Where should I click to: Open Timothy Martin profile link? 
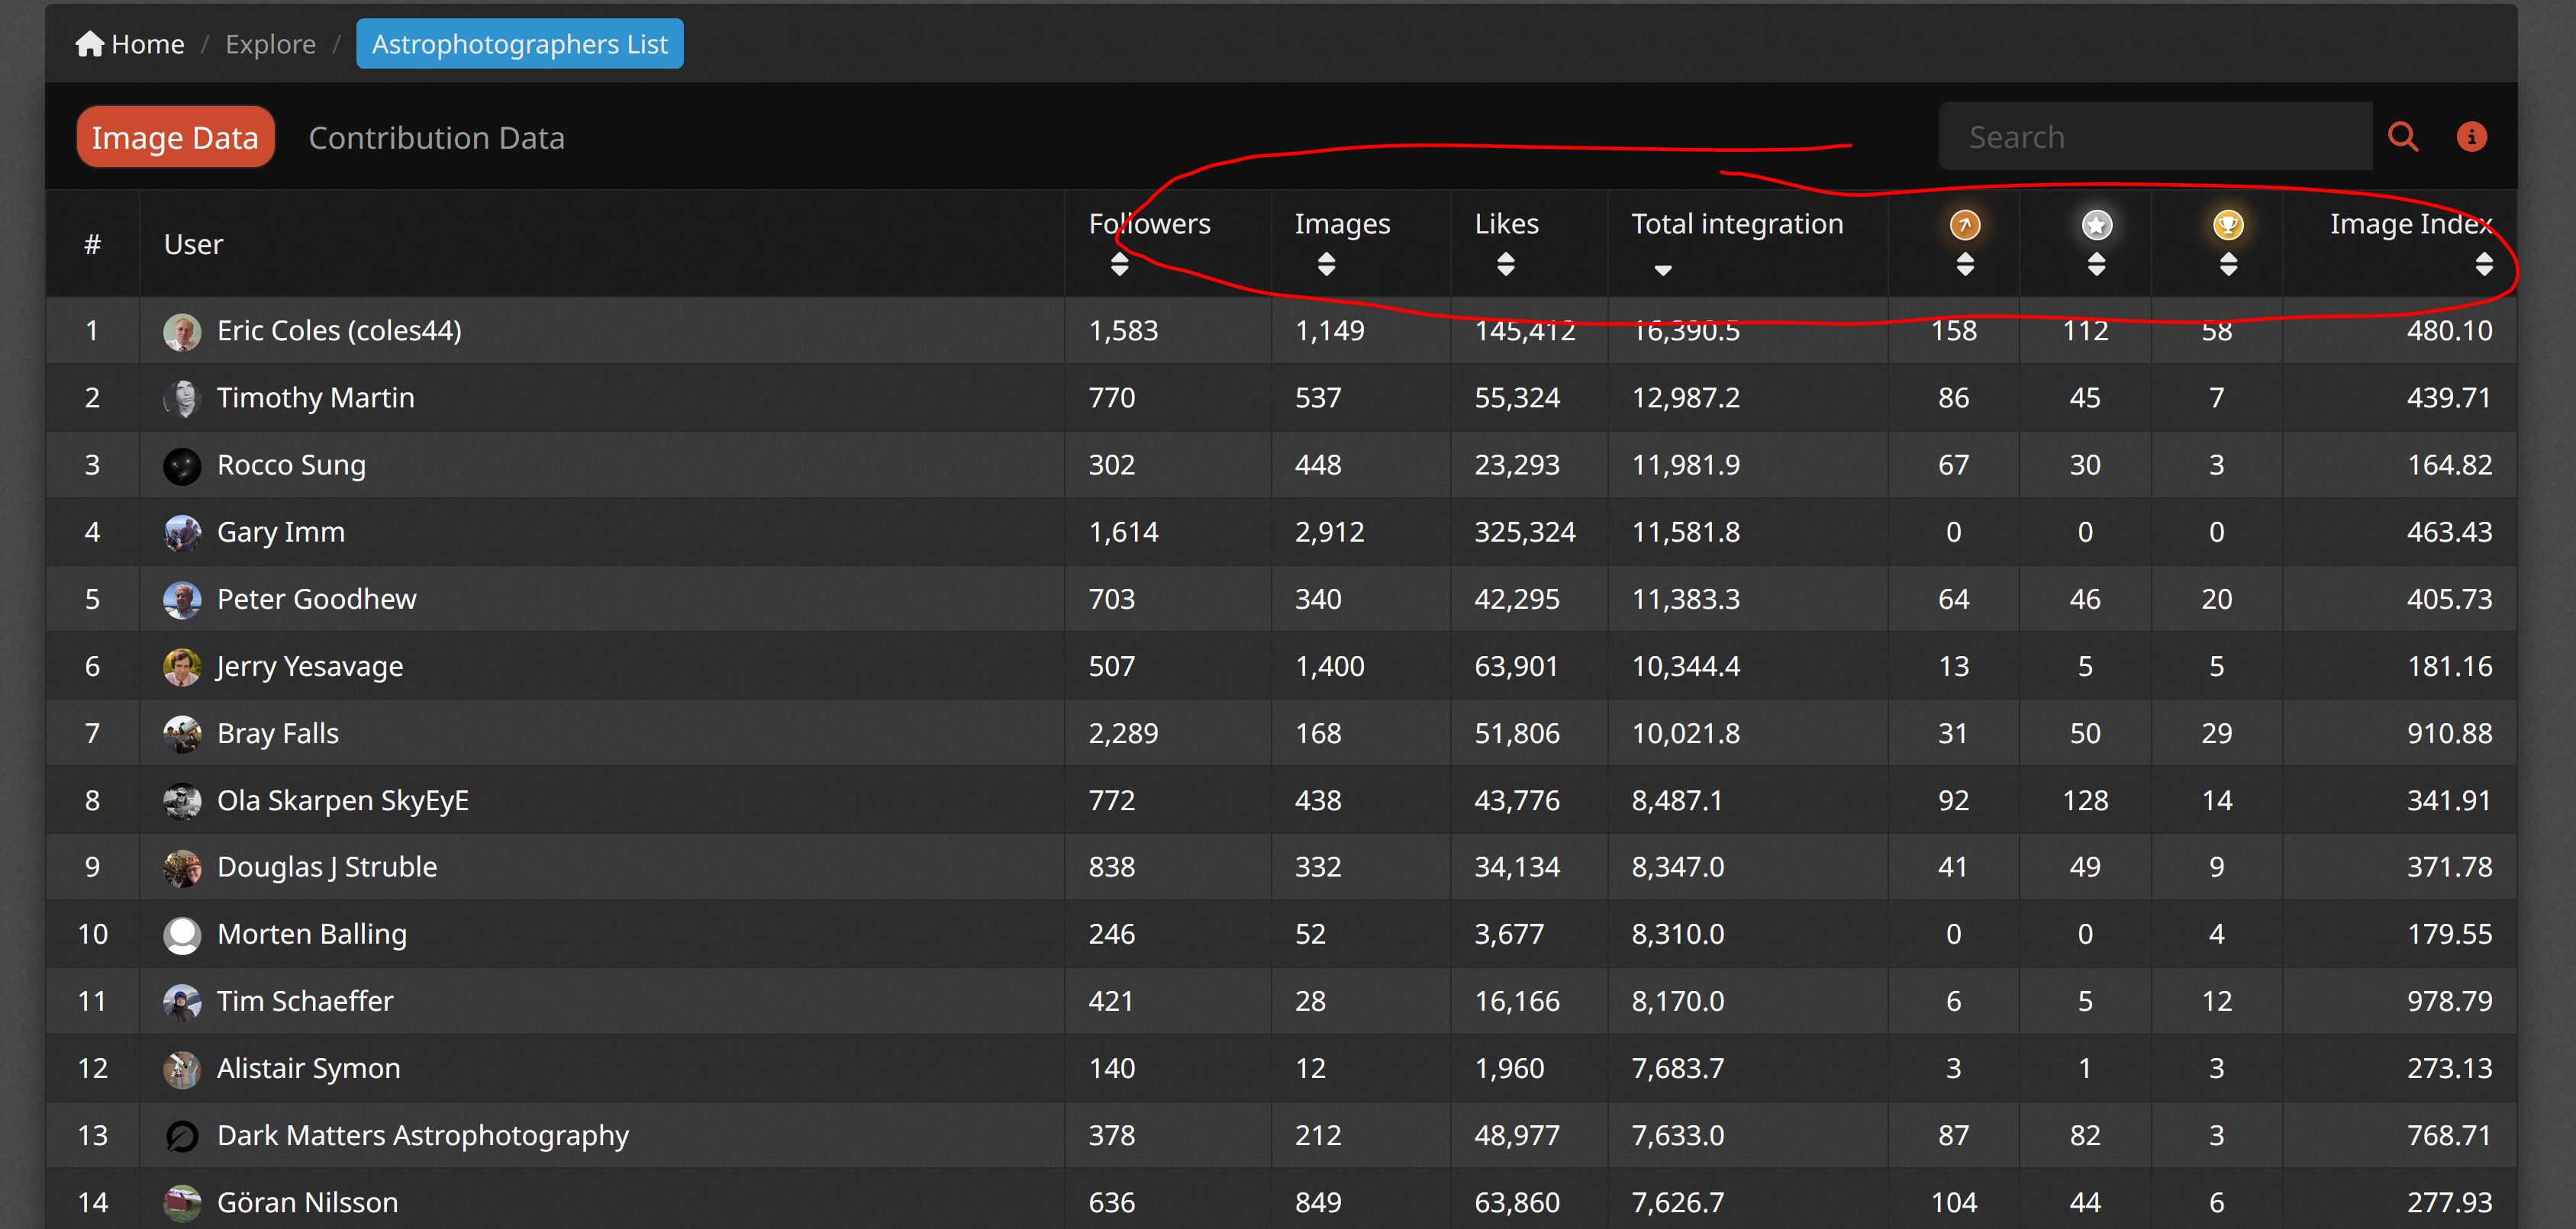pyautogui.click(x=315, y=397)
